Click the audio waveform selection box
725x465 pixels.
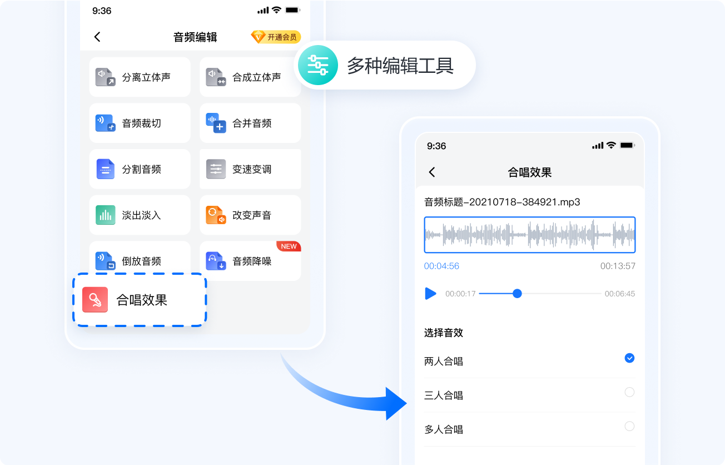(530, 235)
